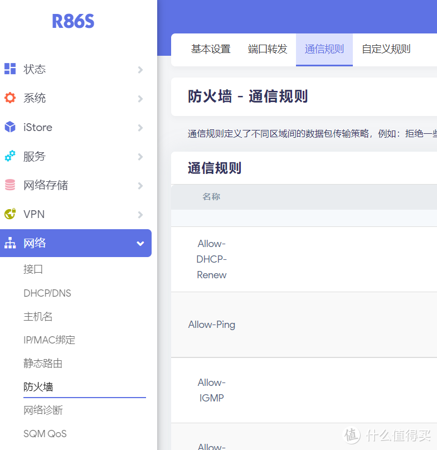This screenshot has width=437, height=450.
Task: Click the VPN globe lock icon
Action: (x=10, y=214)
